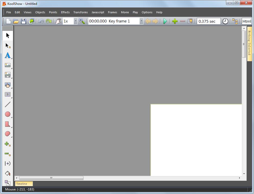Viewport: 254px width, 194px height.
Task: Click the scroll right arrow
Action: point(239,178)
